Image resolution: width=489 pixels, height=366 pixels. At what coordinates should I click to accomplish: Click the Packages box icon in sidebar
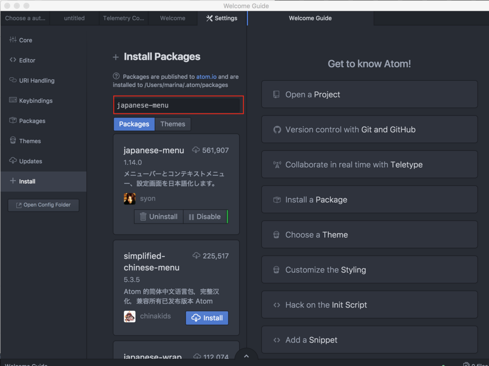[13, 120]
